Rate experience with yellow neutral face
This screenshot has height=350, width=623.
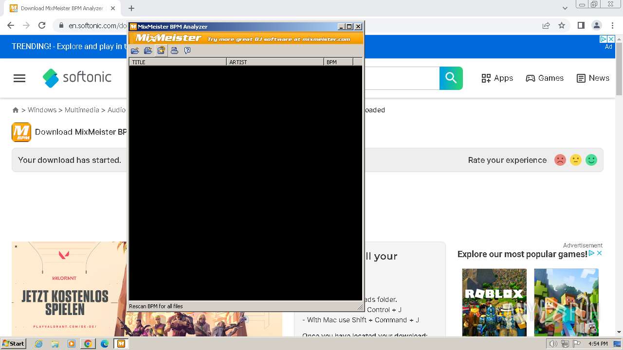point(576,160)
